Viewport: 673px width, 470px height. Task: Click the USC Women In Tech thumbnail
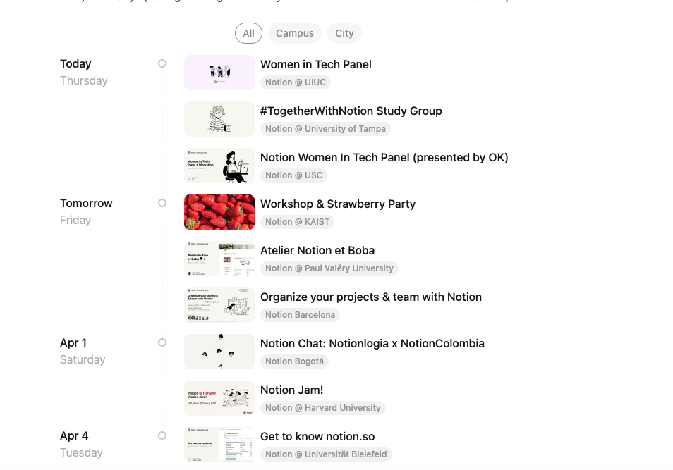[219, 166]
